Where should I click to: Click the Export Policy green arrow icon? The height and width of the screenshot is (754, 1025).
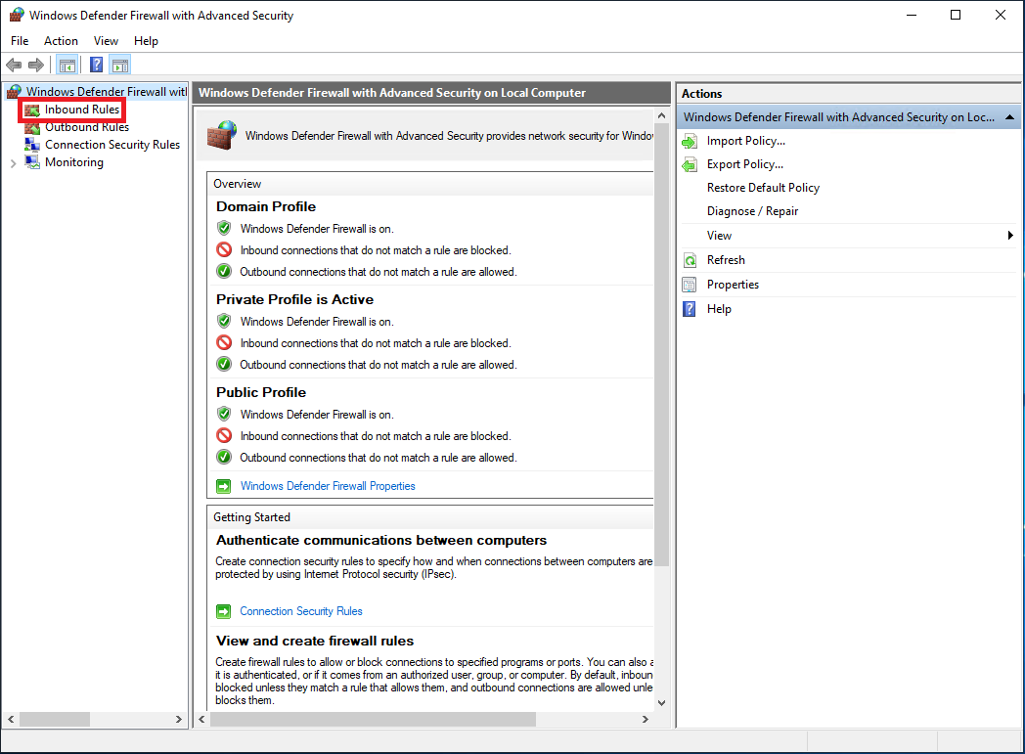click(x=690, y=164)
